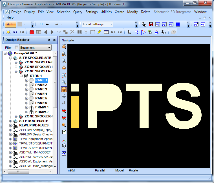This screenshot has height=183, width=214.
Task: Click the XYZ axes icon
Action: tap(64, 140)
